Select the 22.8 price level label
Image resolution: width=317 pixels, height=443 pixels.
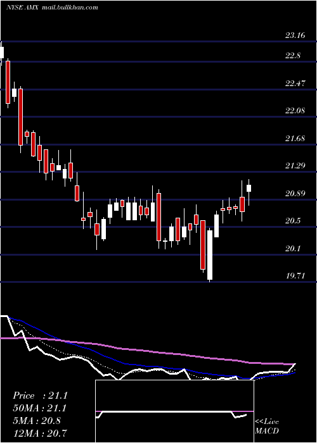[293, 56]
